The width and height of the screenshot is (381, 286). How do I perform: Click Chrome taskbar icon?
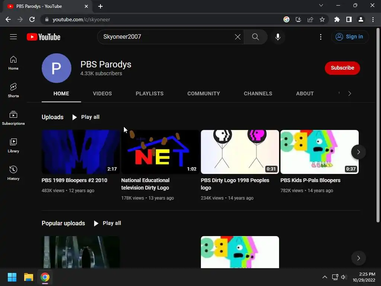coord(45,277)
